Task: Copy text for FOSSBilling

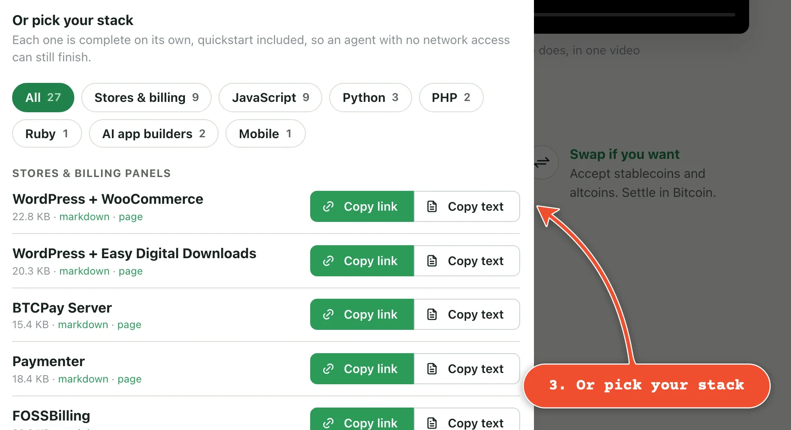Action: [467, 419]
